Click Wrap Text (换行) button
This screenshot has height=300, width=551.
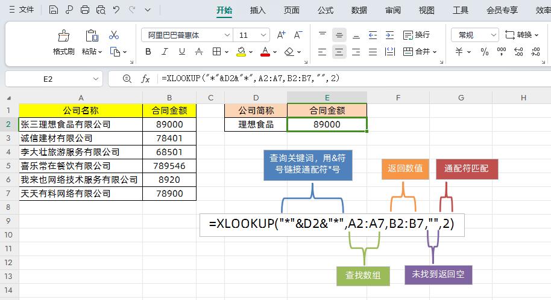[417, 35]
